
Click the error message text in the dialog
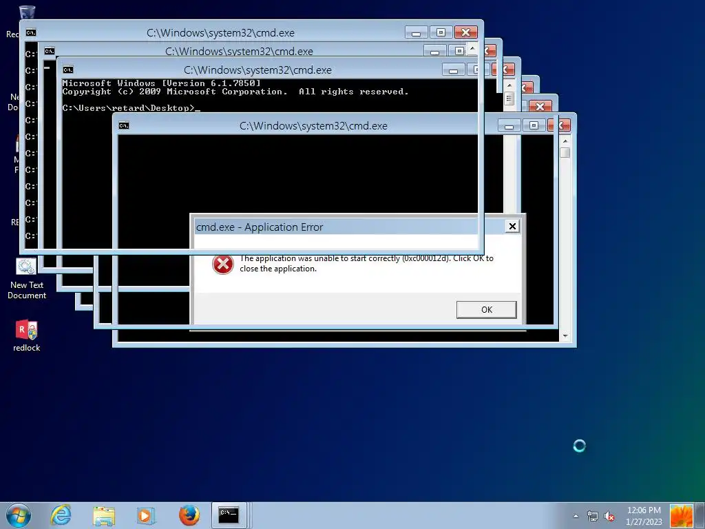[366, 264]
